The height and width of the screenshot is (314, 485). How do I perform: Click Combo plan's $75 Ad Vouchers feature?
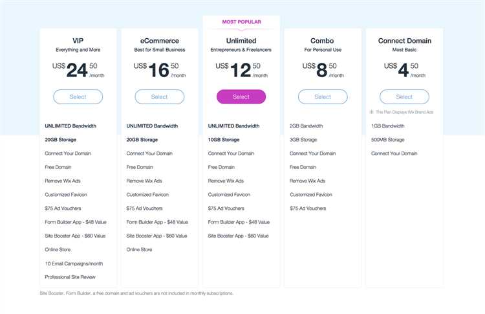tap(308, 208)
